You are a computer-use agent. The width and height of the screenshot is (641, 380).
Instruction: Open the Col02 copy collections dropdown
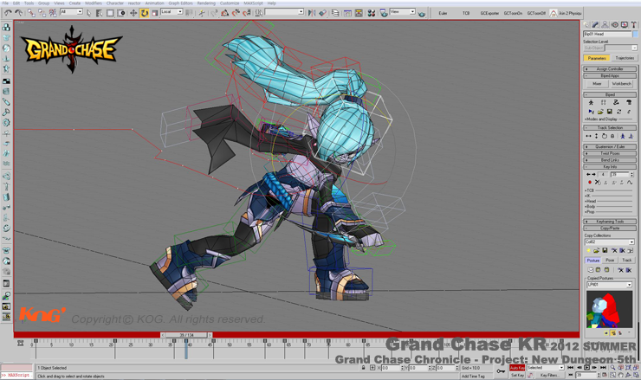click(609, 242)
